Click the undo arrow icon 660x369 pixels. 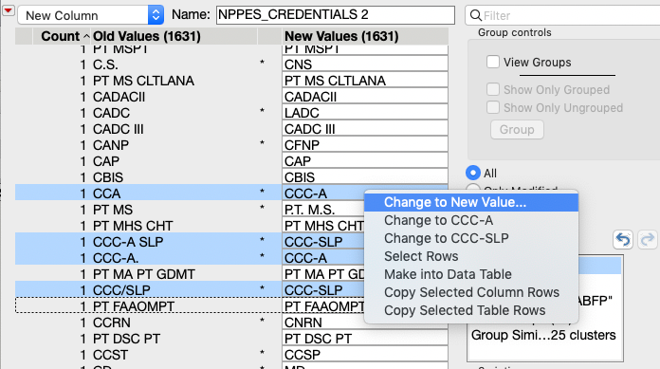coord(622,240)
